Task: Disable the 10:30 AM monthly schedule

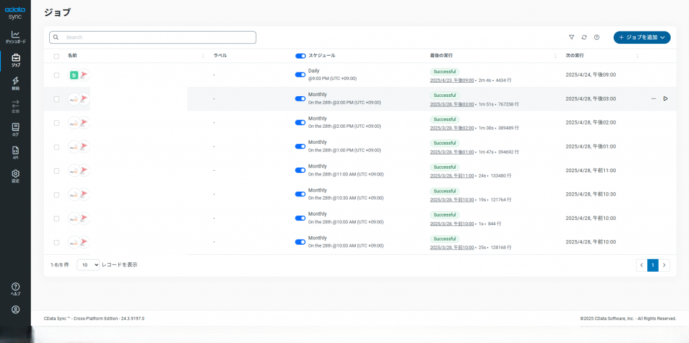Action: pyautogui.click(x=300, y=194)
